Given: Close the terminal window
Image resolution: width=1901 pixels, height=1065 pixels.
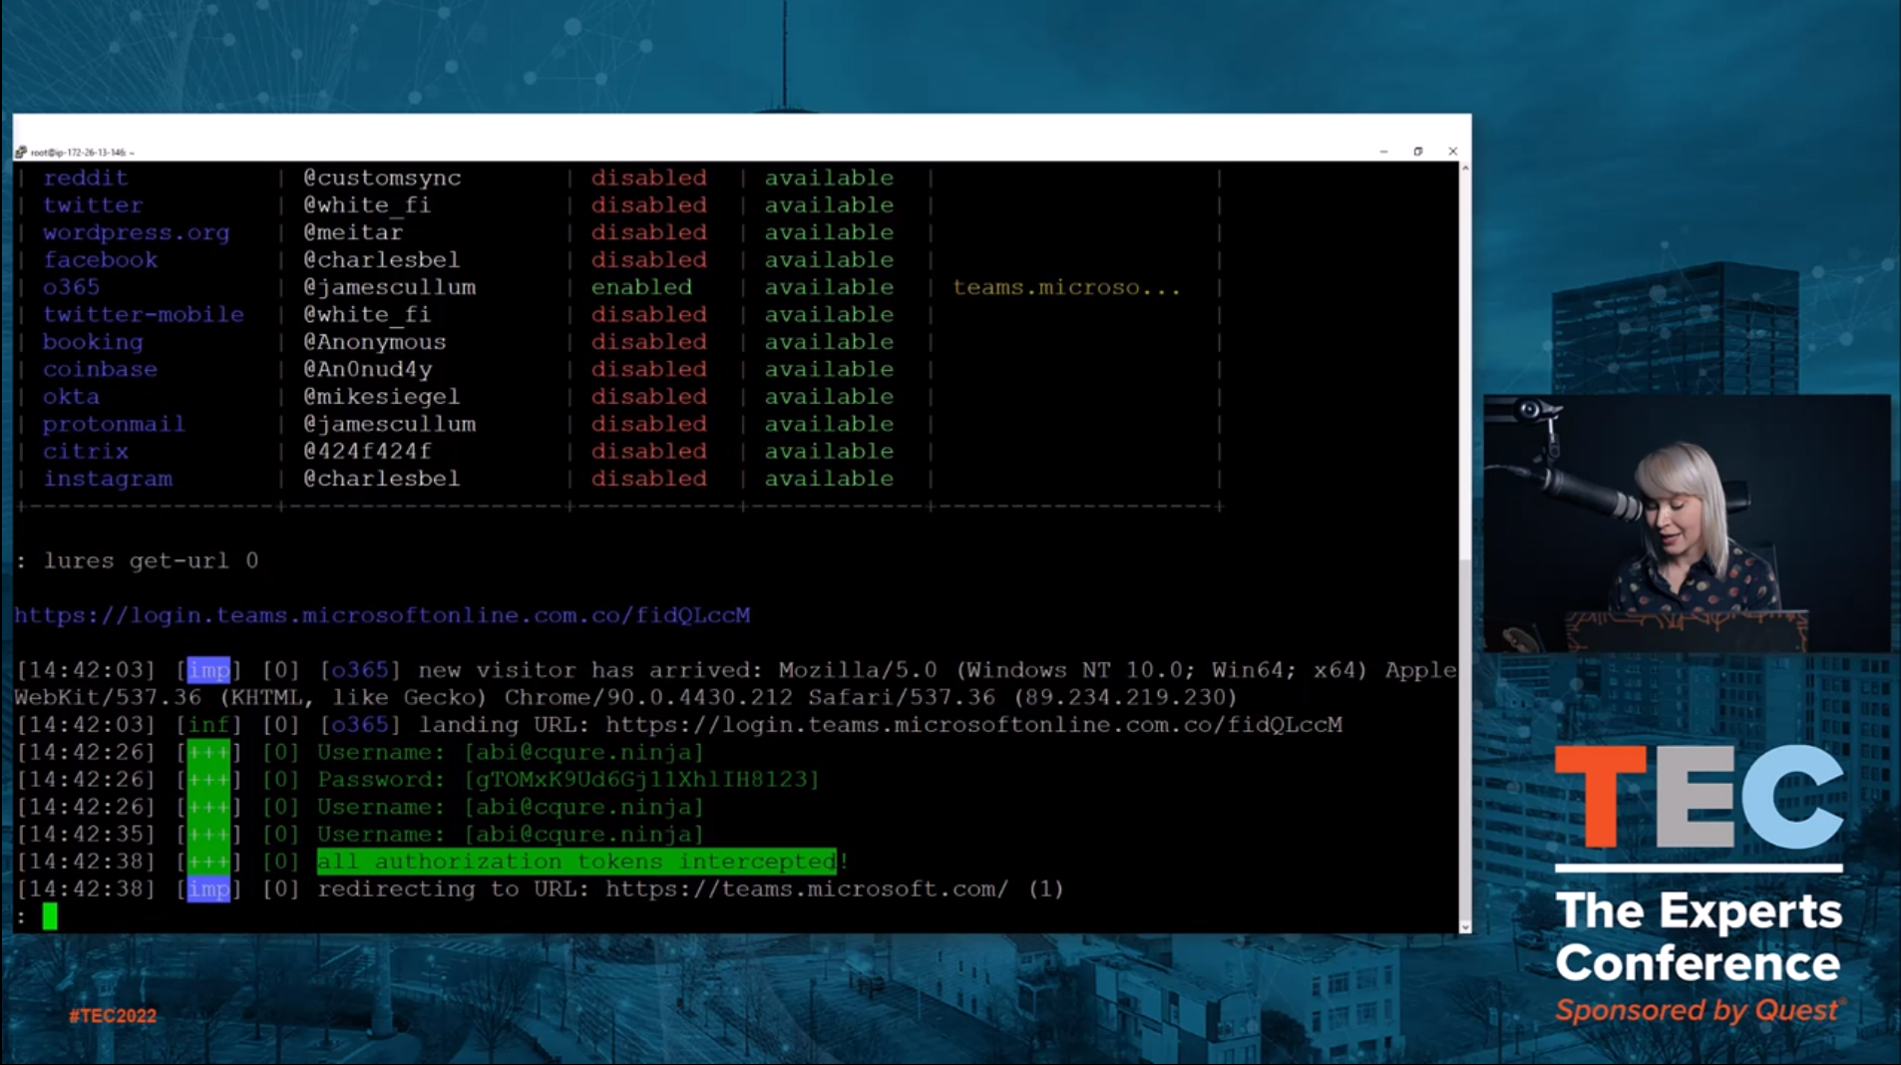Looking at the screenshot, I should [1452, 152].
